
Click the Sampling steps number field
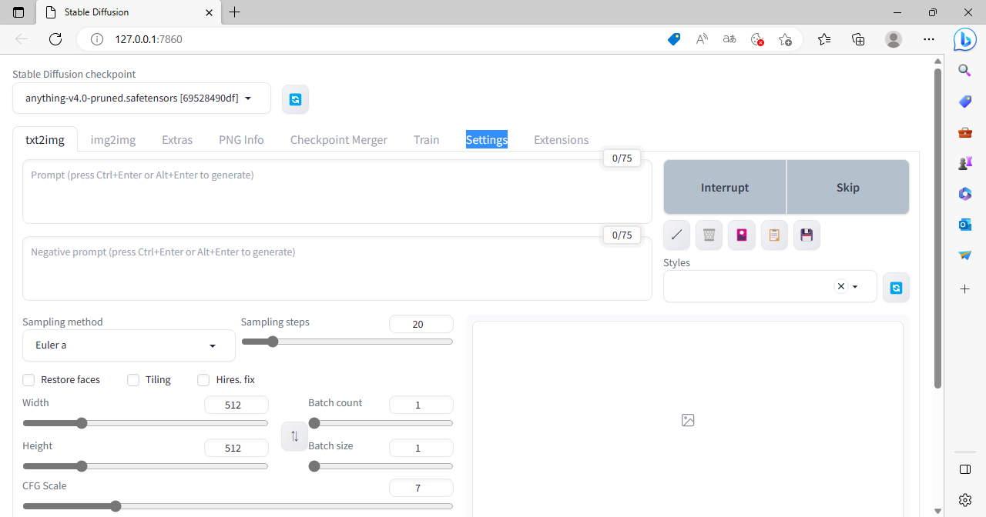421,324
